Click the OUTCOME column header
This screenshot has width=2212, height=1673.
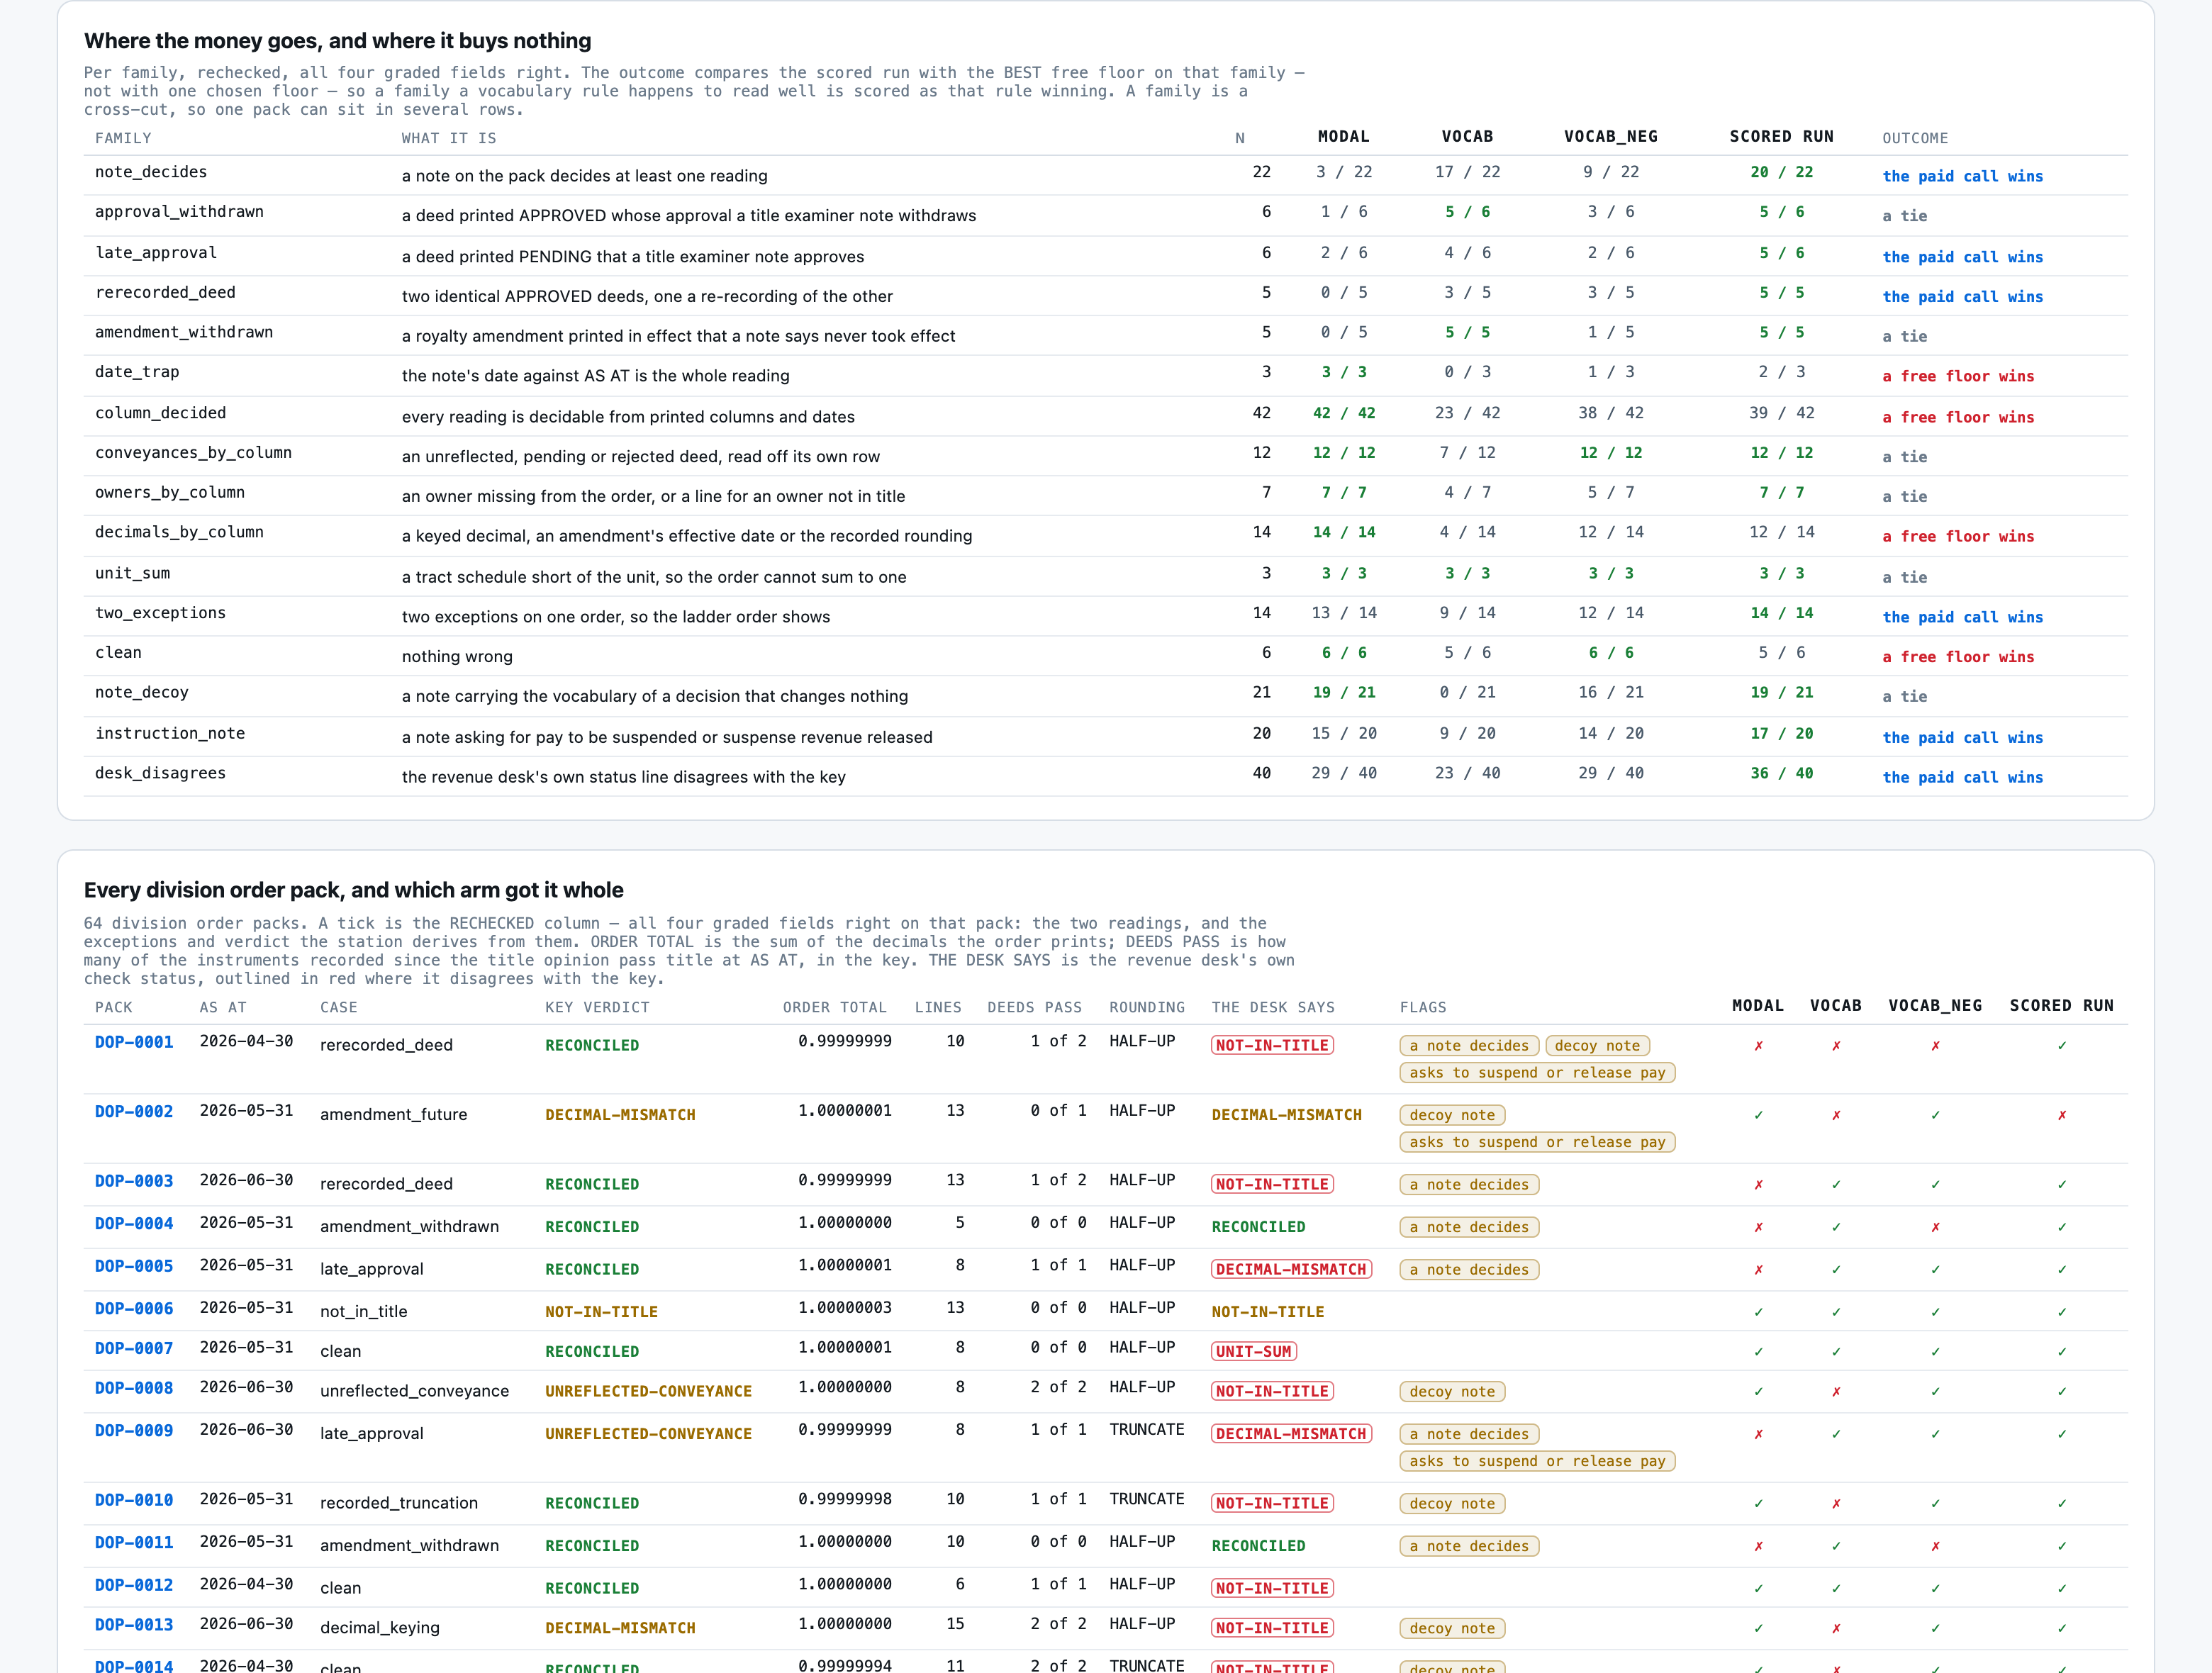[1914, 138]
